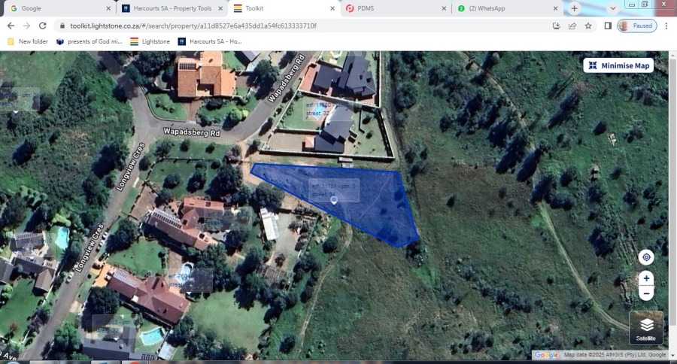Toggle the browser side panel

pyautogui.click(x=608, y=26)
